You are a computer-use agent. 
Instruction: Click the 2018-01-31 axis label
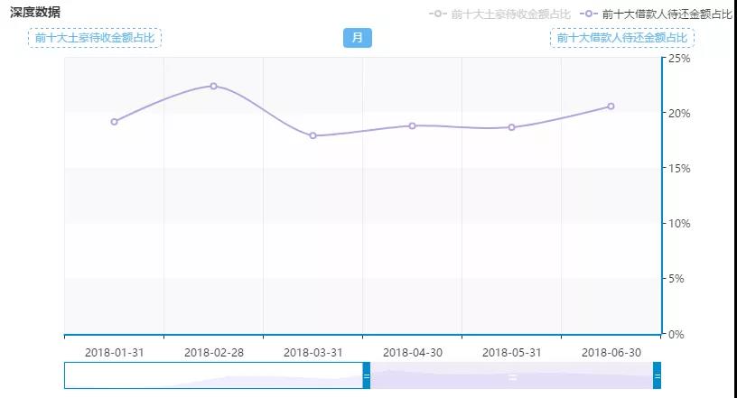(114, 352)
